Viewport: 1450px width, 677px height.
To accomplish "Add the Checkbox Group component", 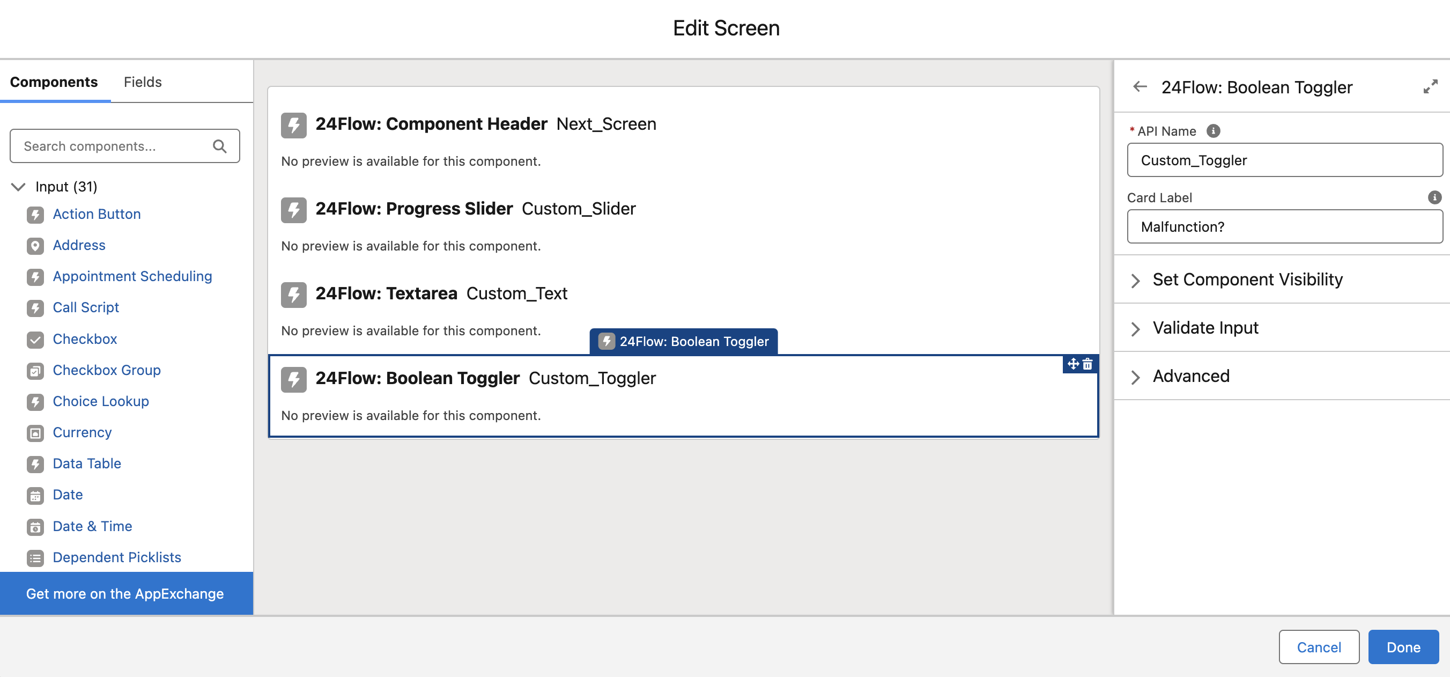I will (106, 370).
